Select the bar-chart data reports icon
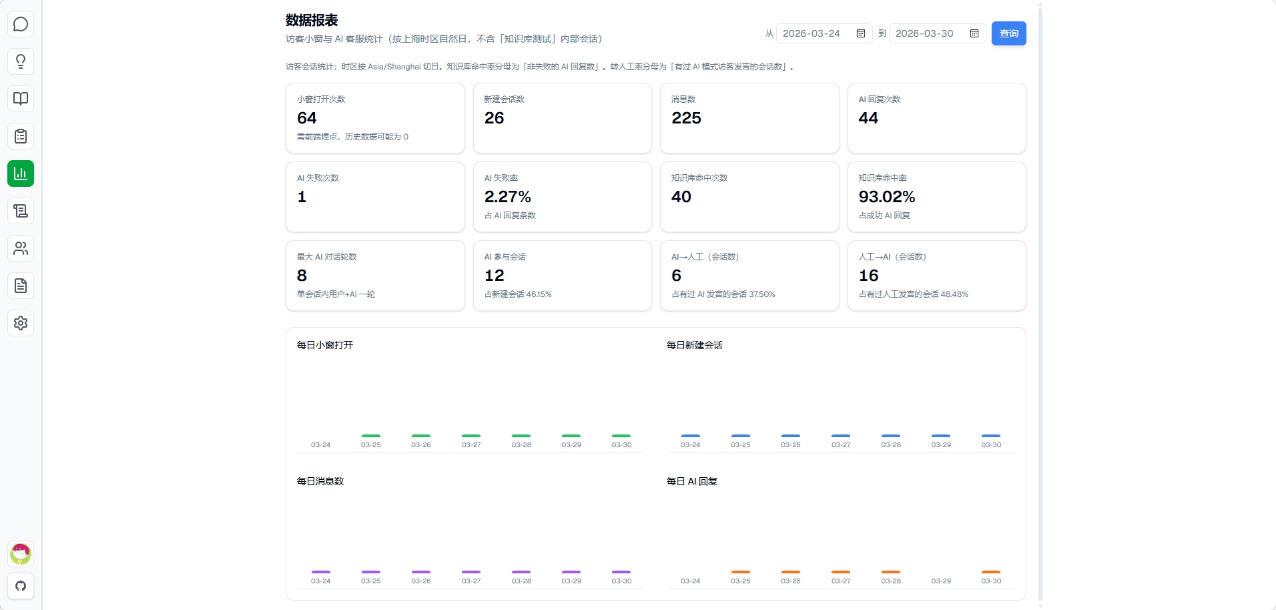The width and height of the screenshot is (1276, 610). click(21, 174)
